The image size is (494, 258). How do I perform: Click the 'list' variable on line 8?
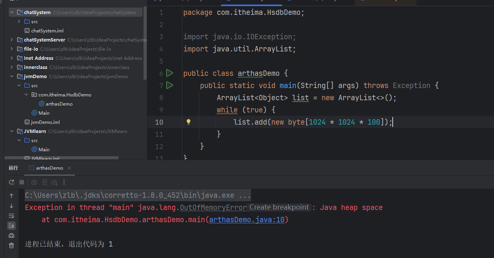click(301, 98)
